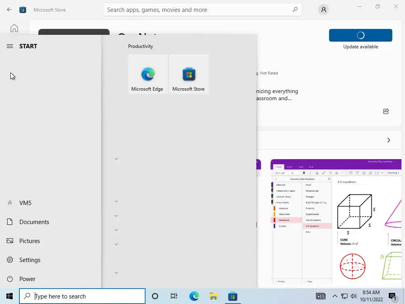405x304 pixels.
Task: Go back in Microsoft Store
Action: tap(9, 10)
